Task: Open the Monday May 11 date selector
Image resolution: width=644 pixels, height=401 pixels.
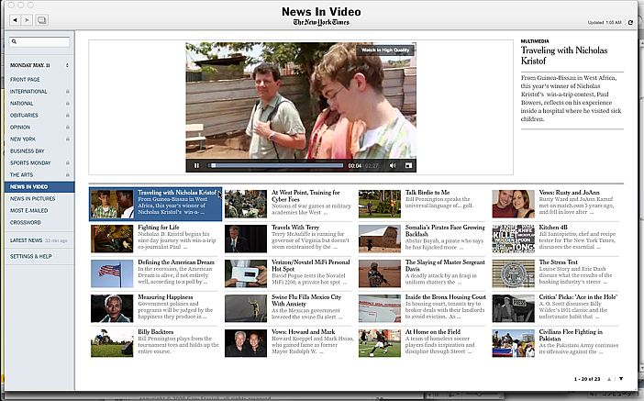Action: 40,66
